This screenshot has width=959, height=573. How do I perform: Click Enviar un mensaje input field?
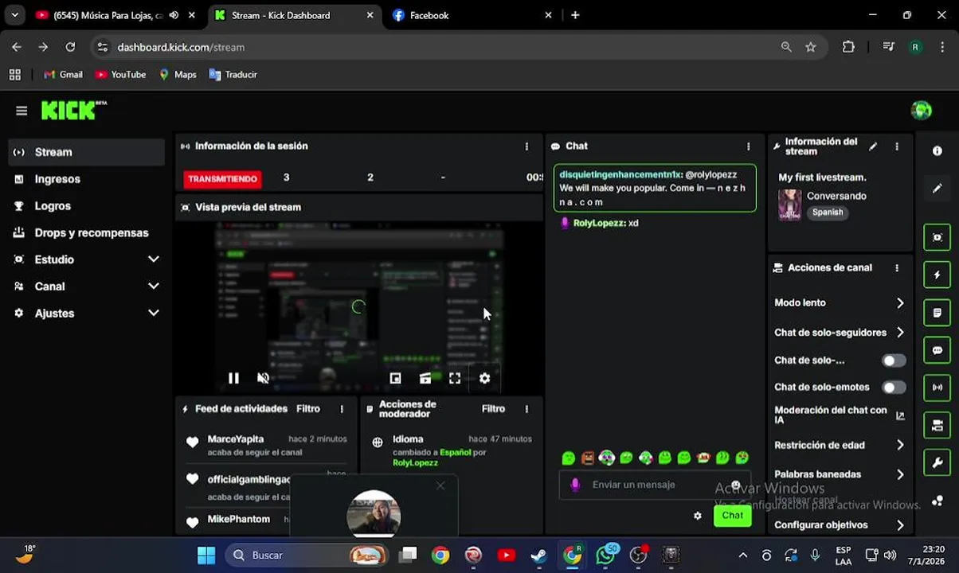pyautogui.click(x=653, y=485)
